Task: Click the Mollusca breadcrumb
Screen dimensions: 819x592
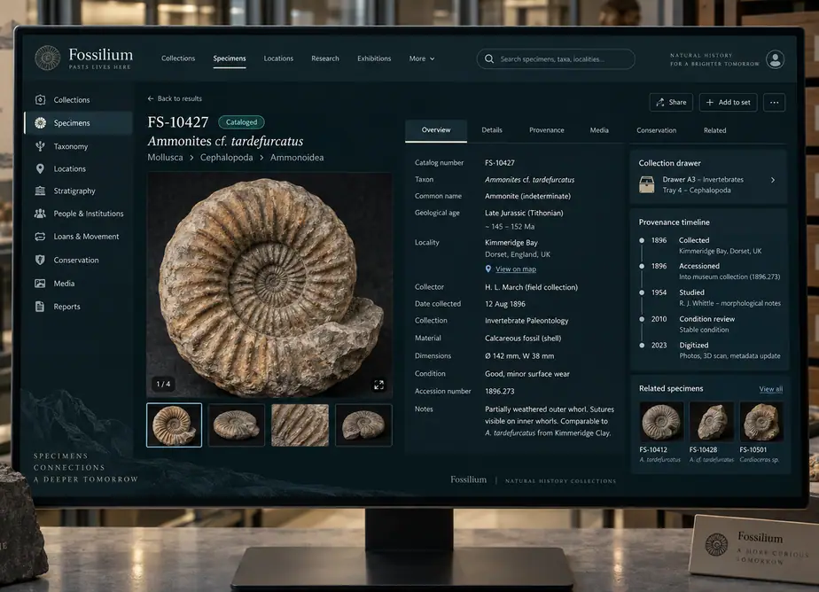Action: click(x=165, y=157)
